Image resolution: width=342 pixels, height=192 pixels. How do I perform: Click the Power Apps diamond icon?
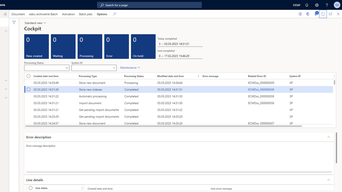click(x=300, y=14)
